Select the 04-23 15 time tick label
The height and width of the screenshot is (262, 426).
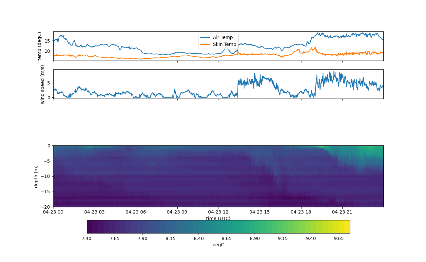(x=260, y=212)
